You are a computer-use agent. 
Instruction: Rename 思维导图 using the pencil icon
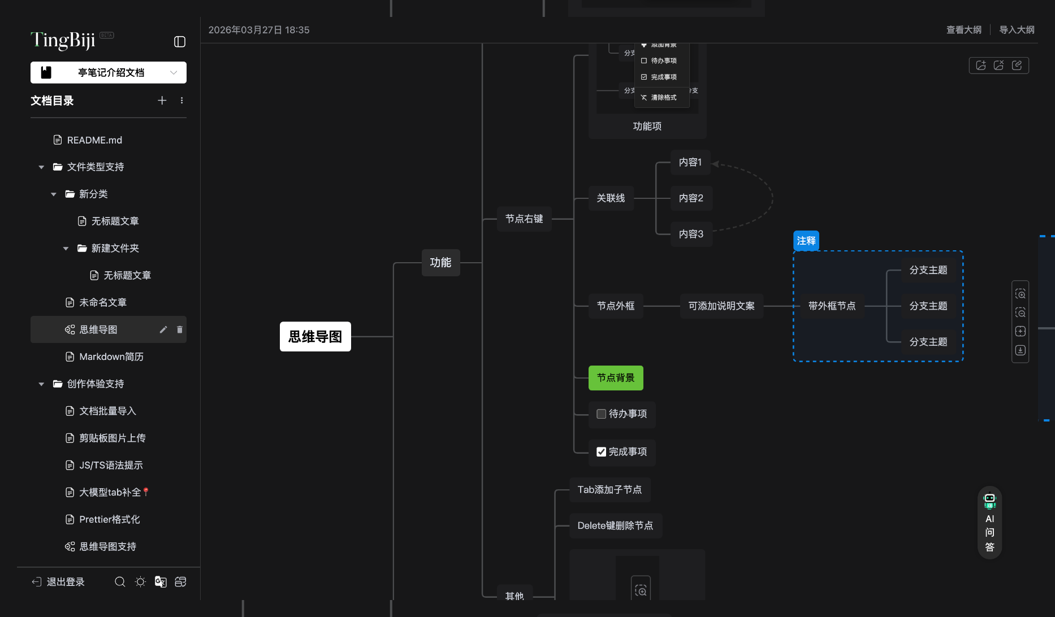[x=163, y=329]
